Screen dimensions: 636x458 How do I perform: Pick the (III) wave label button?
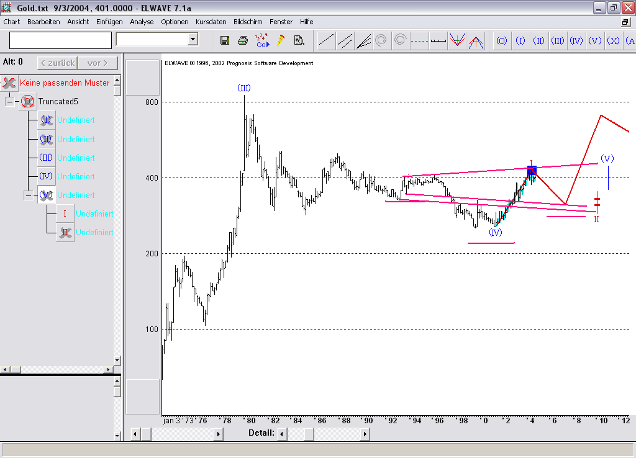(x=558, y=41)
